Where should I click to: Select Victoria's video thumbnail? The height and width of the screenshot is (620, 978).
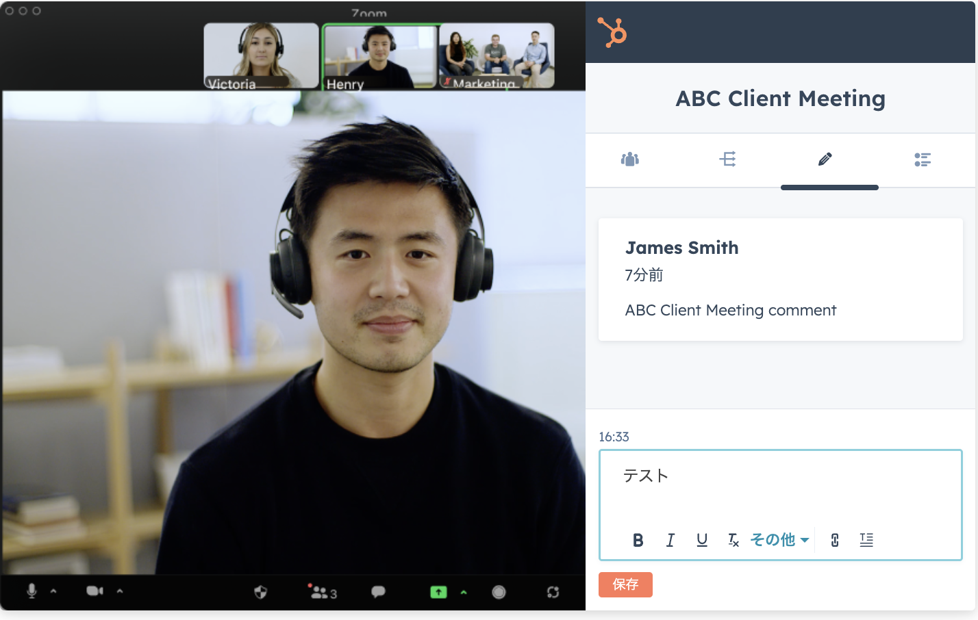pos(261,55)
